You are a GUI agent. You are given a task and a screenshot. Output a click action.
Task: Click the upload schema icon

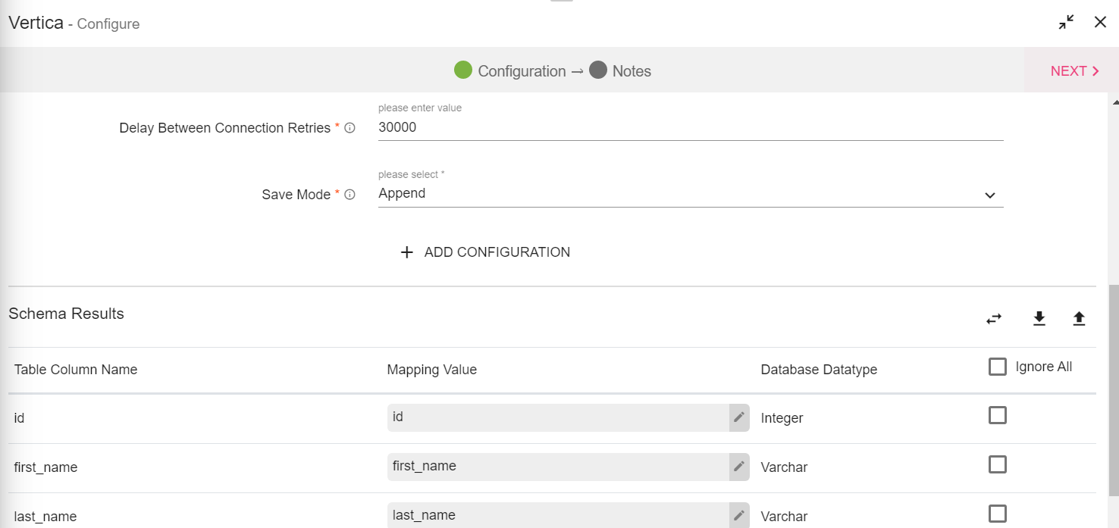click(x=1079, y=319)
